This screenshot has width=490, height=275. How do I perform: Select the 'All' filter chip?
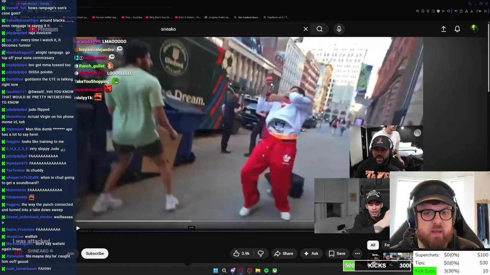[x=373, y=245]
